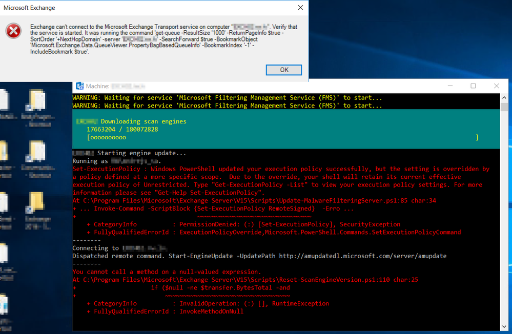This screenshot has height=334, width=512.
Task: Click the Reset-ScanEngineVersion.ps1 path line
Action: (x=245, y=280)
